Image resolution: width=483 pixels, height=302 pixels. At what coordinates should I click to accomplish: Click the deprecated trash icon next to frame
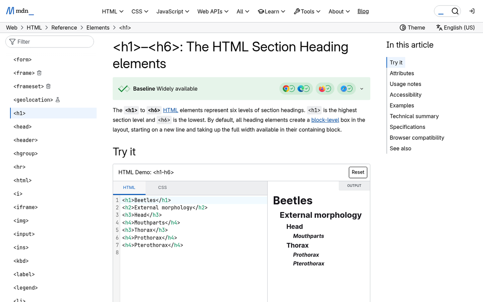39,73
